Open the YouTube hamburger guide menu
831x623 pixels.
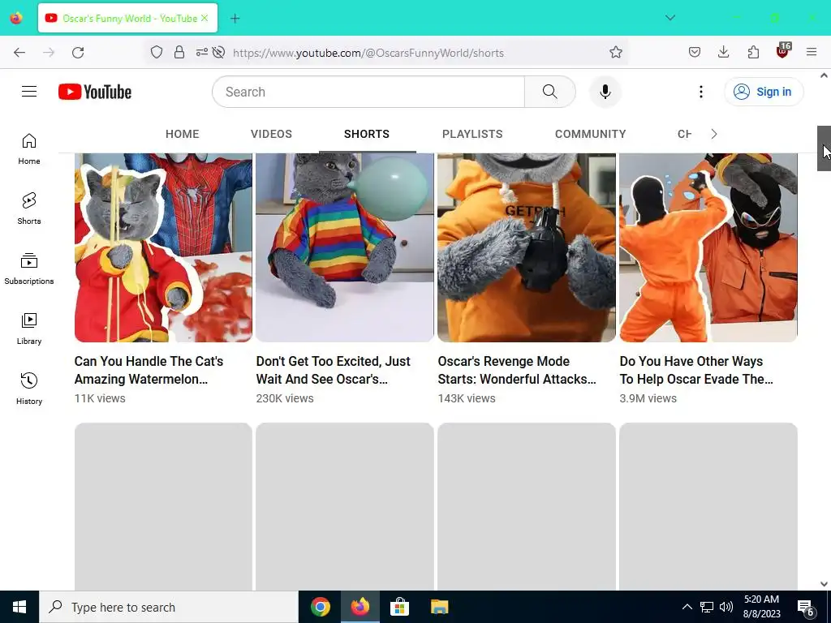click(29, 92)
